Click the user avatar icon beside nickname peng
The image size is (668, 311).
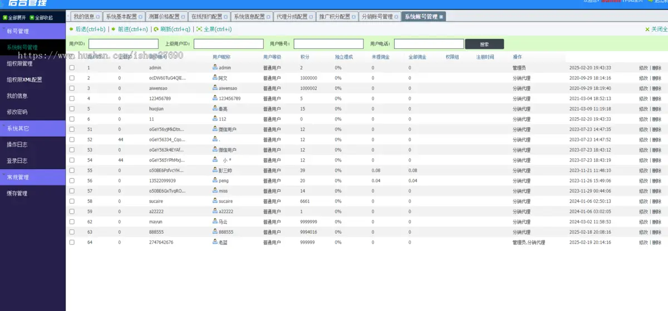click(215, 180)
